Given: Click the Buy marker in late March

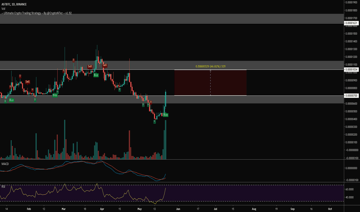Looking at the screenshot, I should click(96, 75).
